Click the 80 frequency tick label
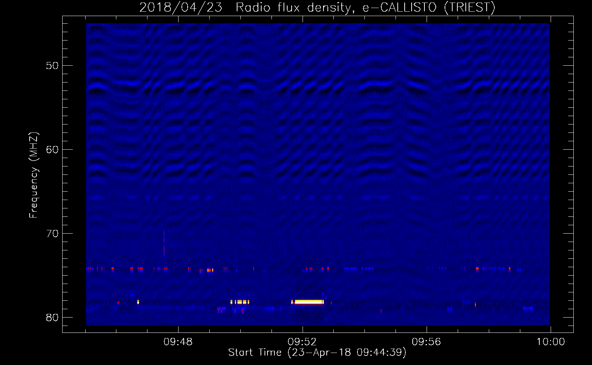Viewport: 592px width, 365px height. [x=52, y=318]
